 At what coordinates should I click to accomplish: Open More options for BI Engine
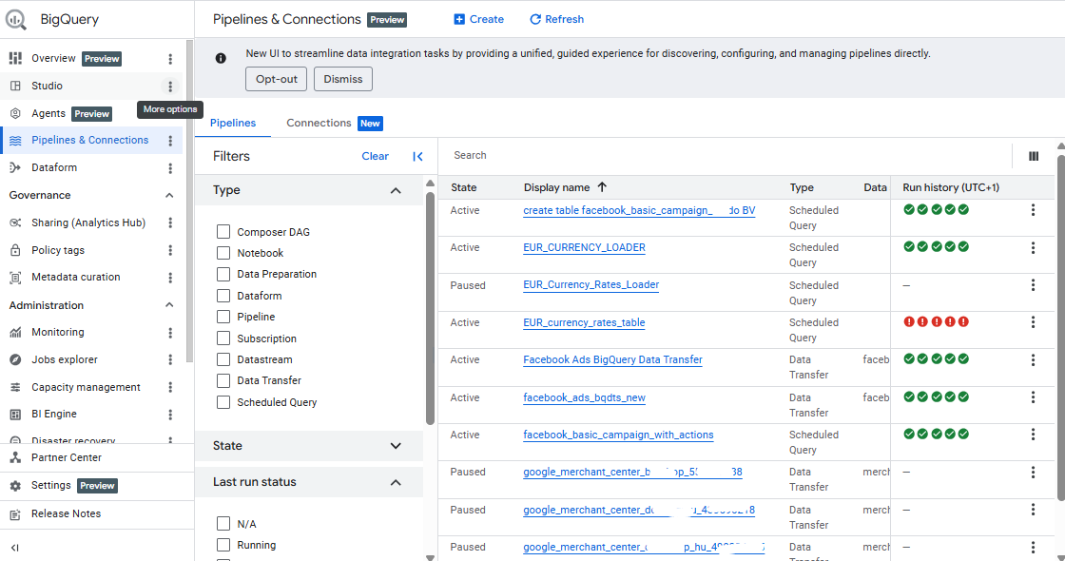click(170, 415)
